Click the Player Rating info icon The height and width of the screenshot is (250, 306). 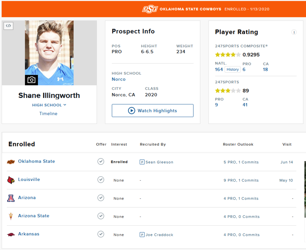(x=294, y=32)
